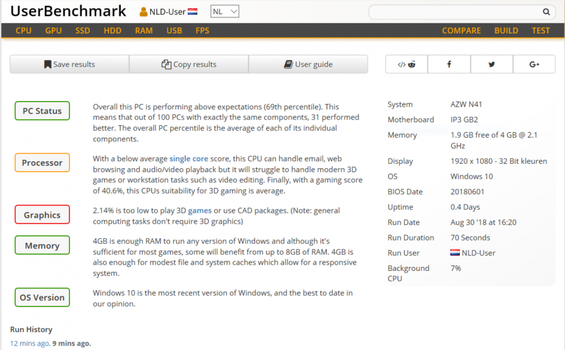
Task: Open the CPU menu
Action: click(x=24, y=30)
